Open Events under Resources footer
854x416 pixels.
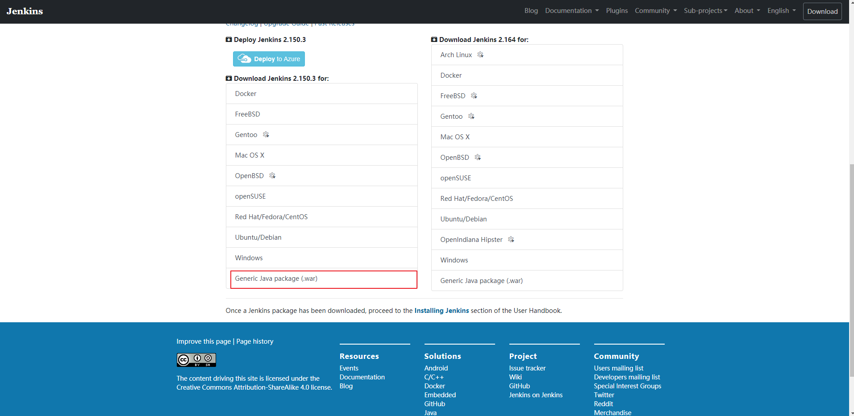[349, 368]
